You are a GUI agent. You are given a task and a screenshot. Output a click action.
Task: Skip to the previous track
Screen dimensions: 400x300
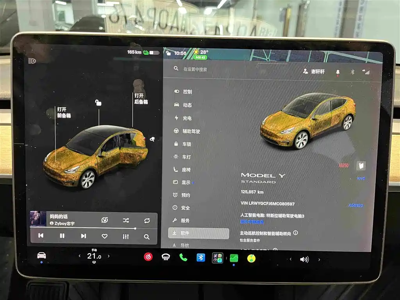[41, 236]
